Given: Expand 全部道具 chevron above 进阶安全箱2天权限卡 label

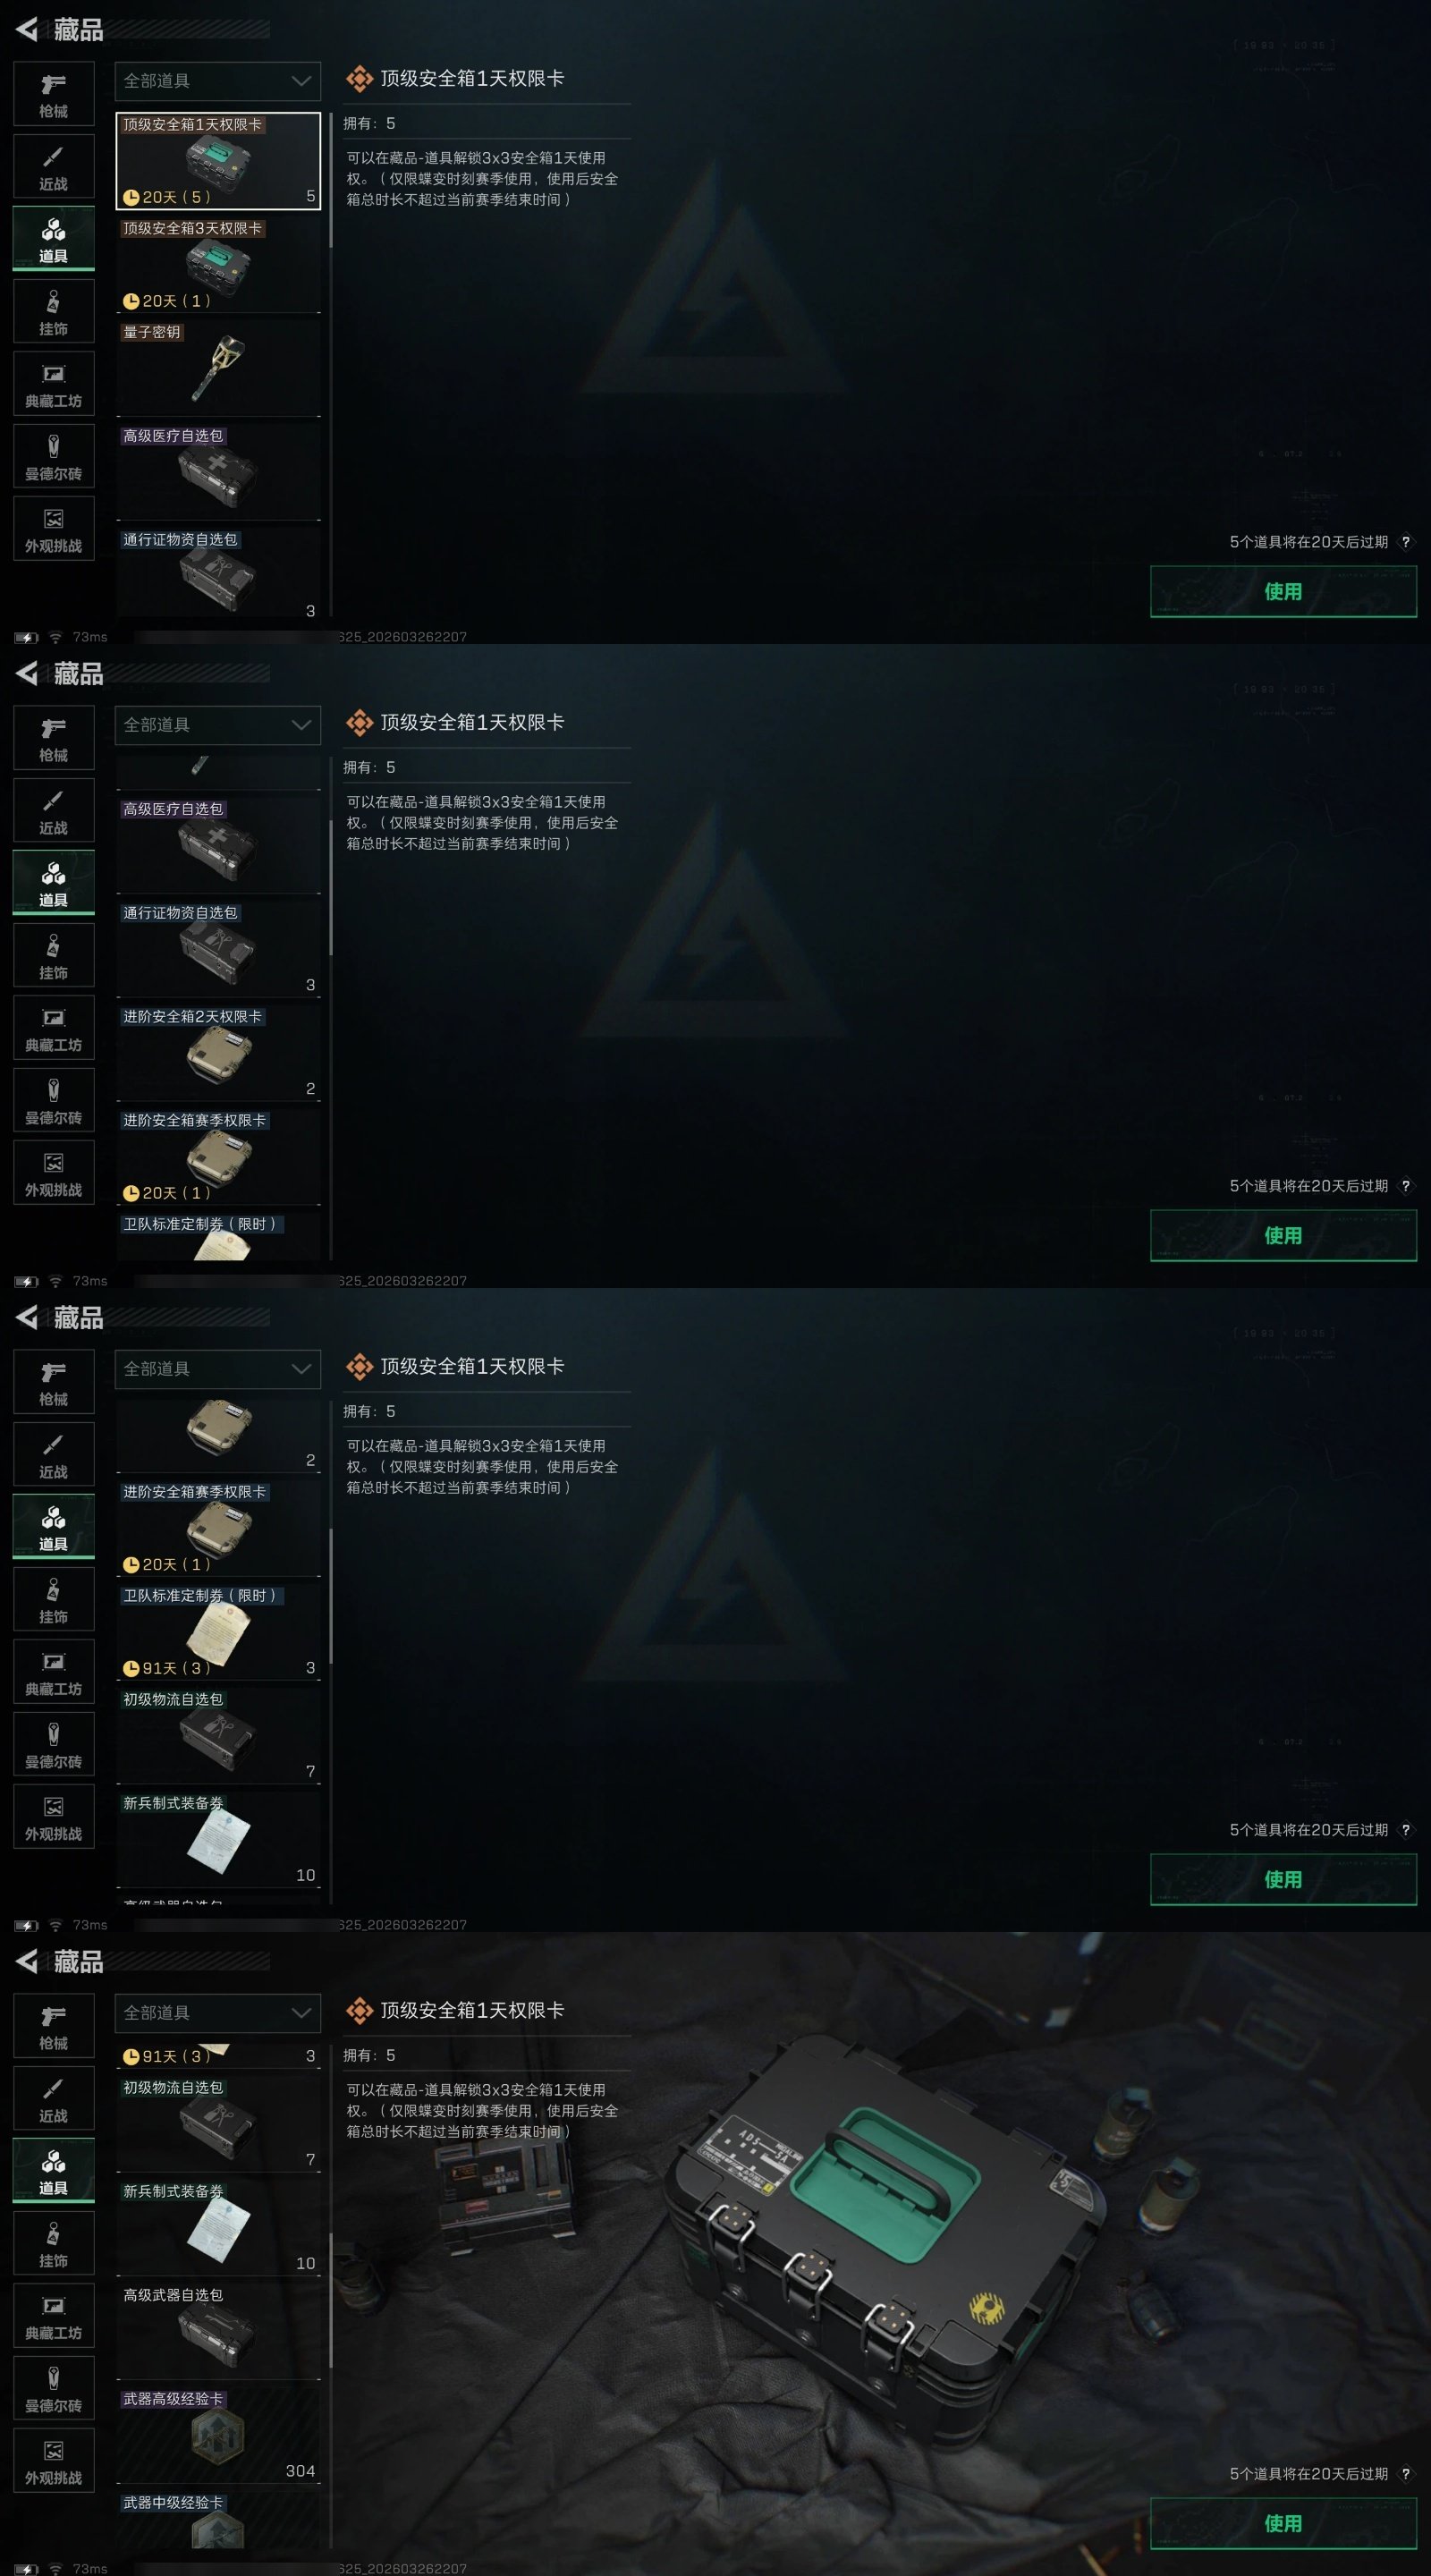Looking at the screenshot, I should [301, 725].
